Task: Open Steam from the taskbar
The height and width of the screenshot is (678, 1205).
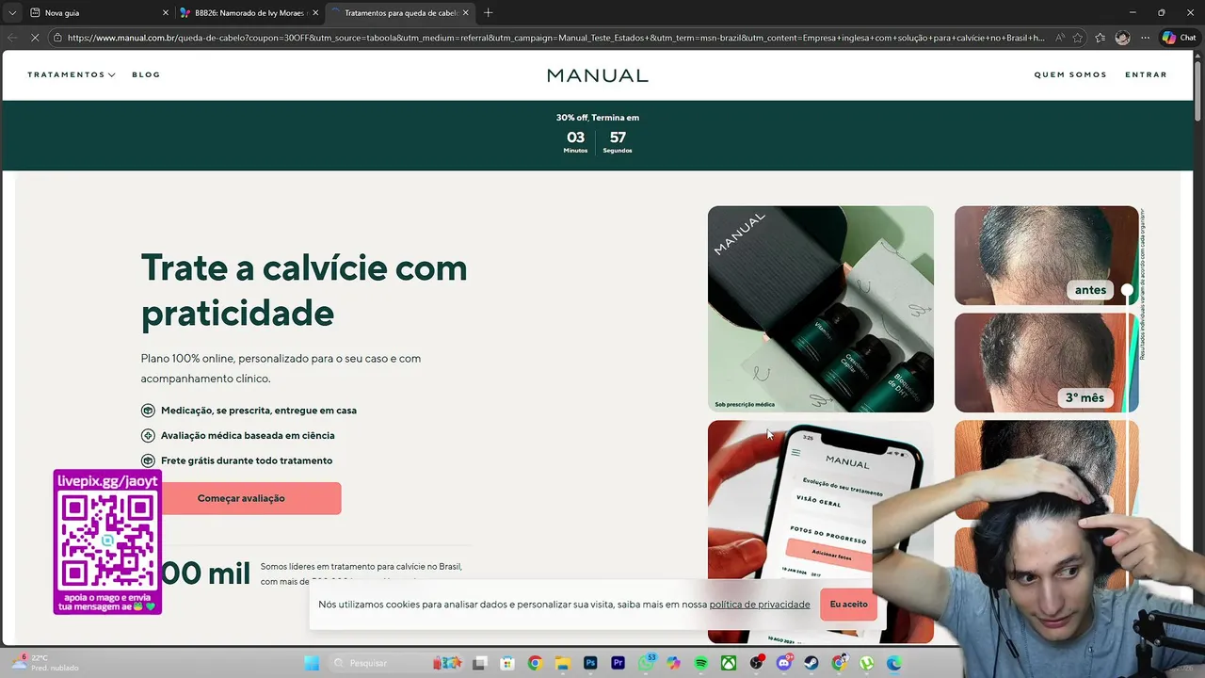Action: tap(811, 663)
